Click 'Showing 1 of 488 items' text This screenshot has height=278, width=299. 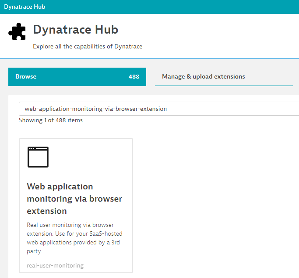point(51,120)
